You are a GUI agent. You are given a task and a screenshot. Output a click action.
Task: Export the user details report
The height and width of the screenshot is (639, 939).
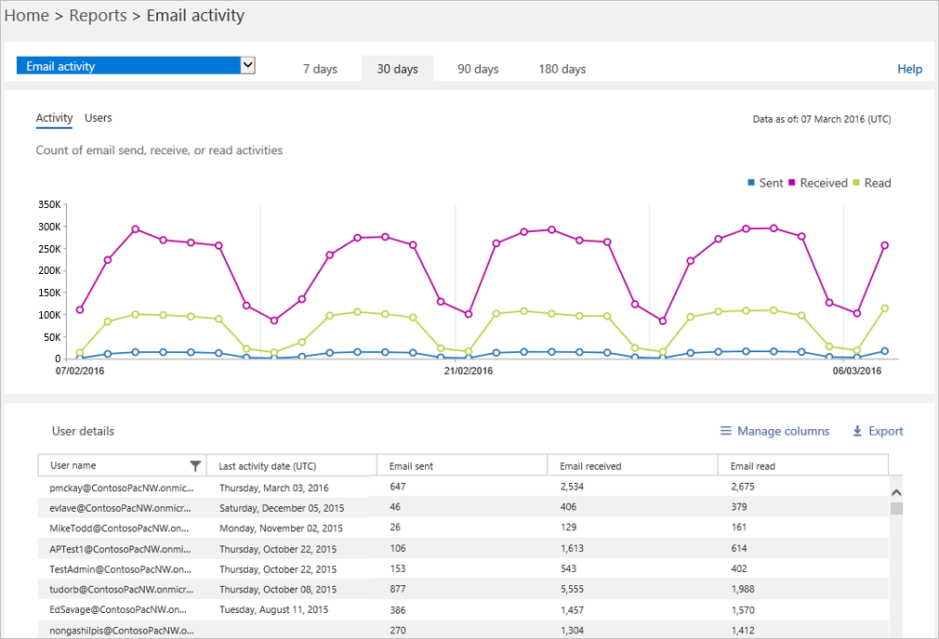pos(883,431)
